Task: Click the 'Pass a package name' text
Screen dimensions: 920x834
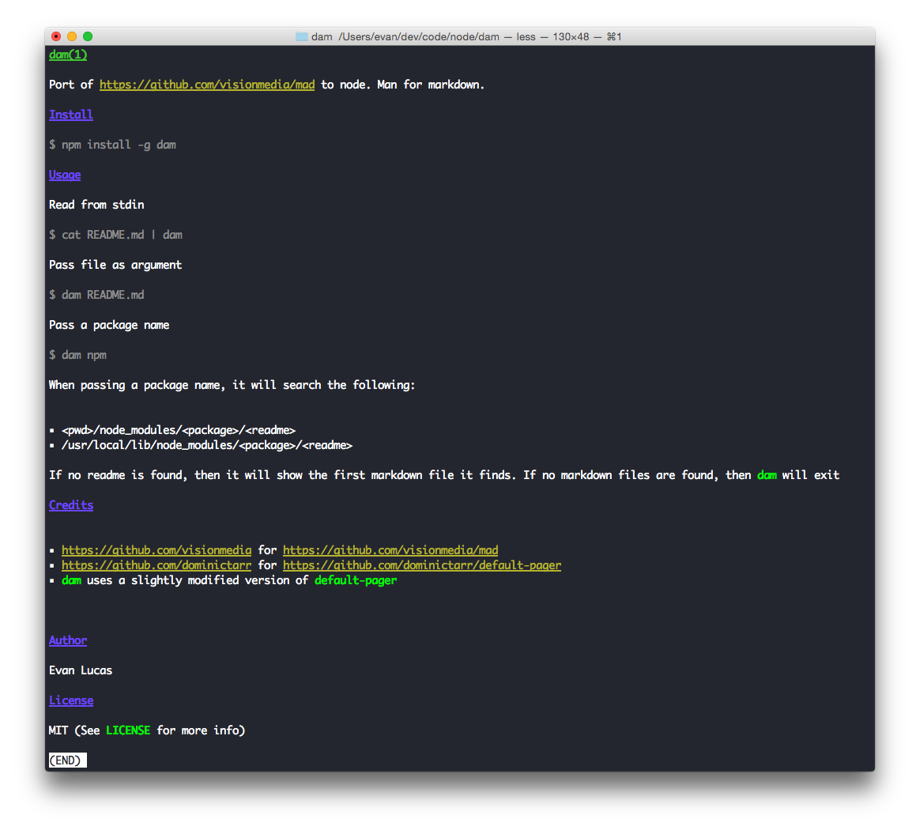Action: 109,325
